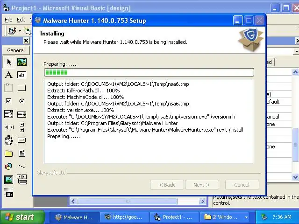Click the log line with /versionmh

141,117
